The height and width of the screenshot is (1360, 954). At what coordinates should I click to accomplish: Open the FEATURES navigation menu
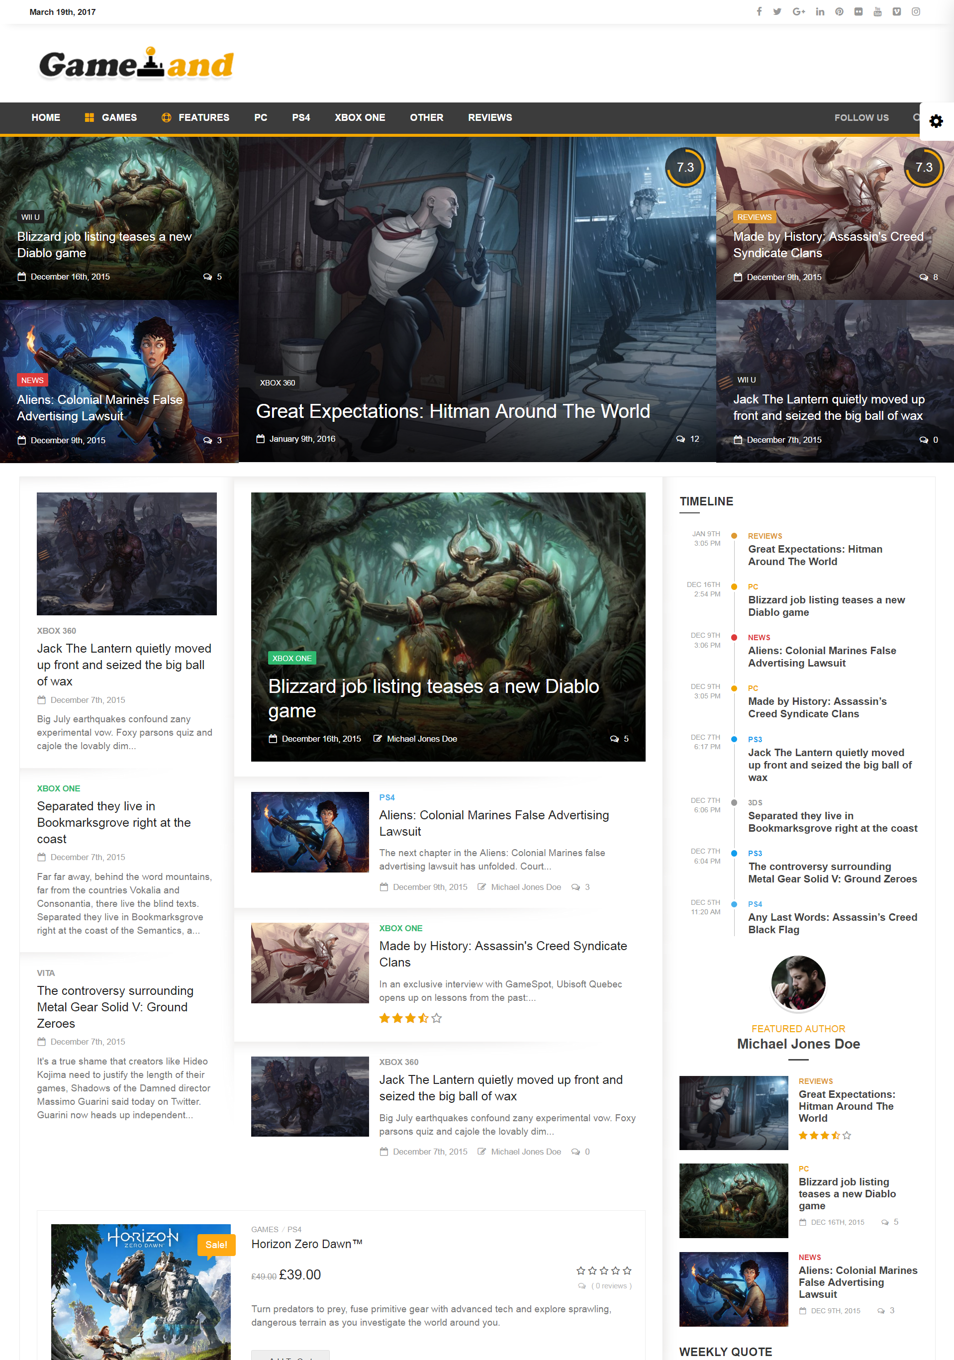click(195, 117)
